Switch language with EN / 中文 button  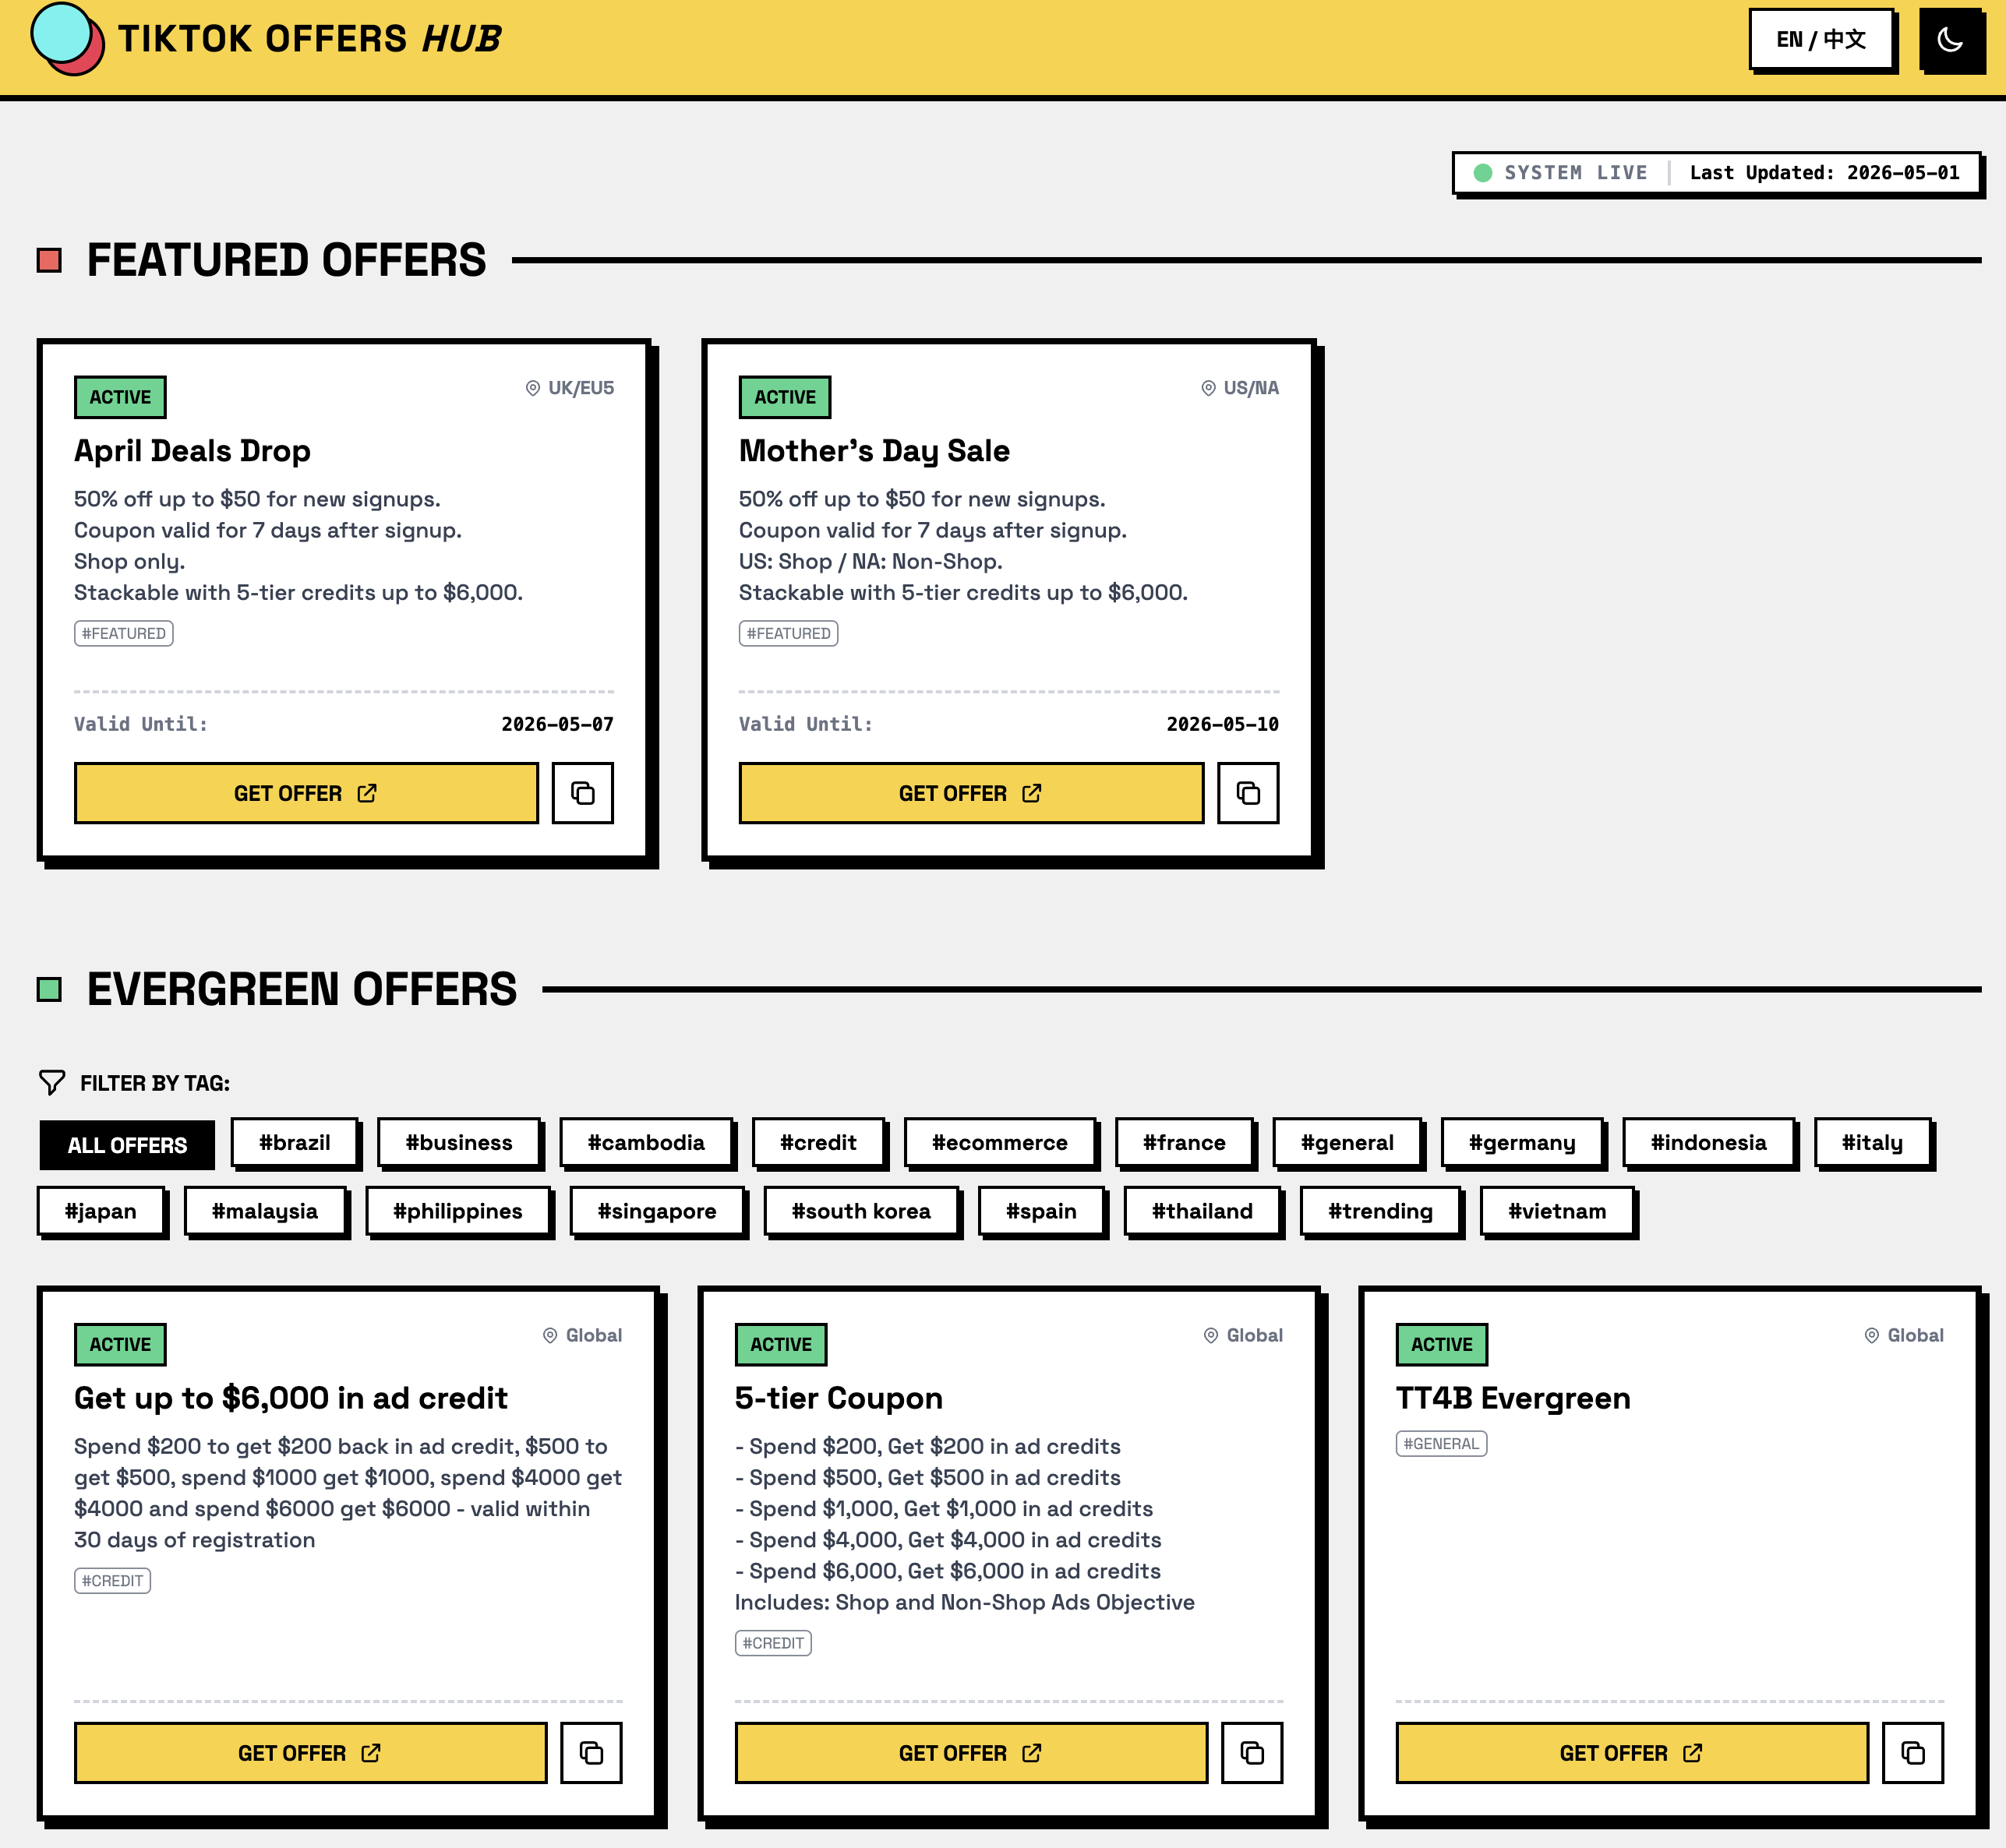click(x=1821, y=40)
